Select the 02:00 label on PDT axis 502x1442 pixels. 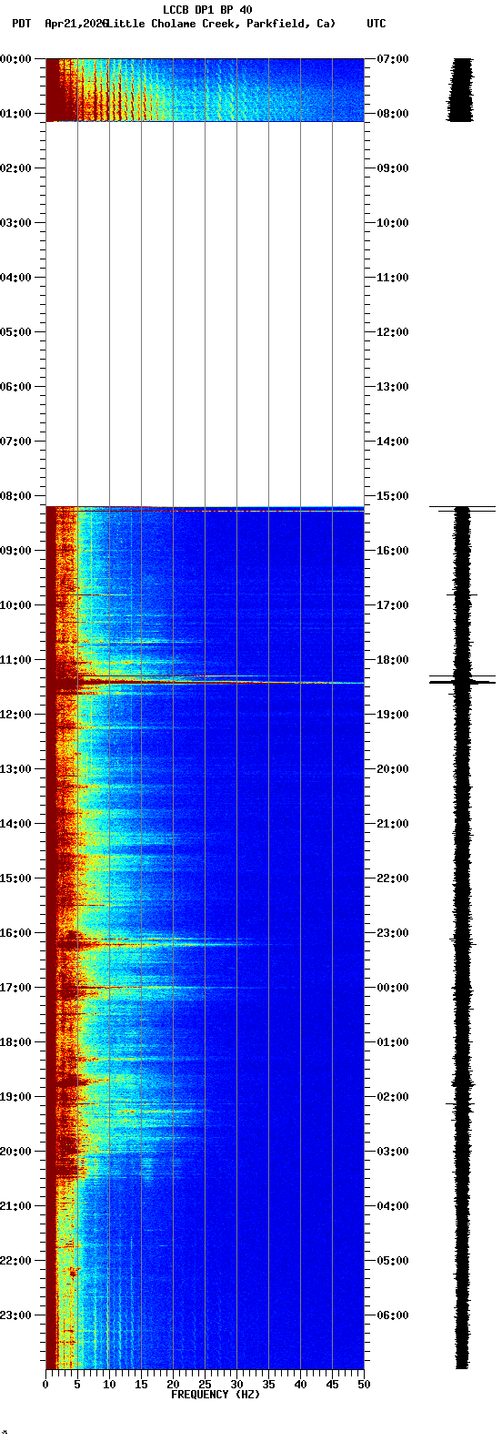(x=16, y=168)
